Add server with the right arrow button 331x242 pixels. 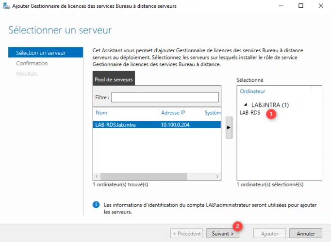pos(229,127)
